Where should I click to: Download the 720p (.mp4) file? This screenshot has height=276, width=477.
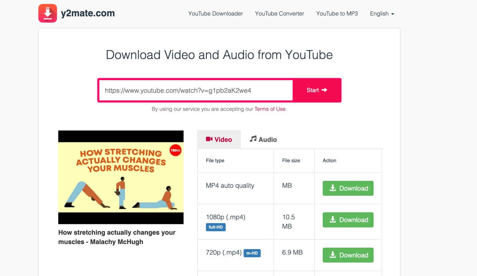click(348, 255)
